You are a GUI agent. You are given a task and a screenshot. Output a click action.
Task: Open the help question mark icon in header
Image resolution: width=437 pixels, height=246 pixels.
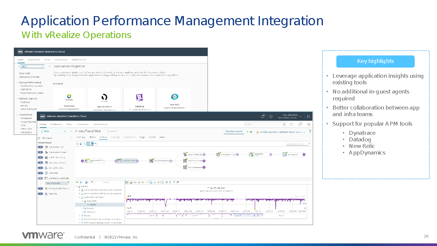click(271, 116)
